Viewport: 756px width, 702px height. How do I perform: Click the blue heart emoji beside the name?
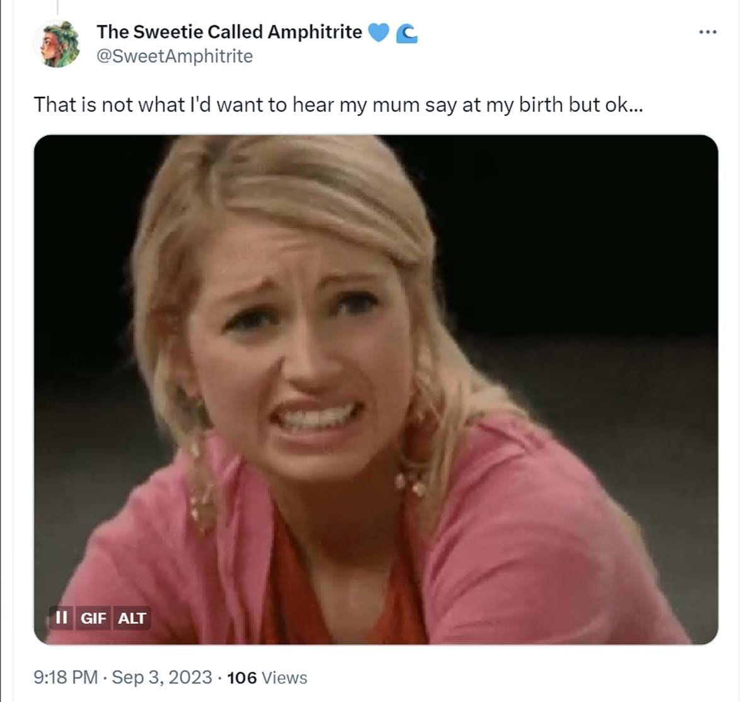378,32
